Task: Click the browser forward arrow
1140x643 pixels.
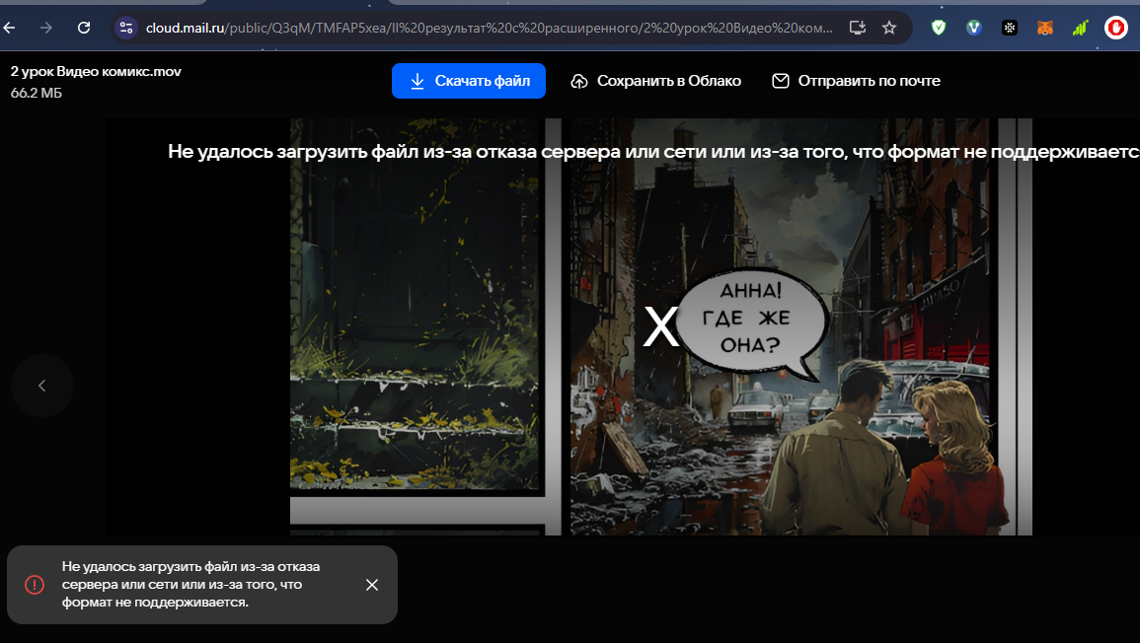Action: pos(46,28)
